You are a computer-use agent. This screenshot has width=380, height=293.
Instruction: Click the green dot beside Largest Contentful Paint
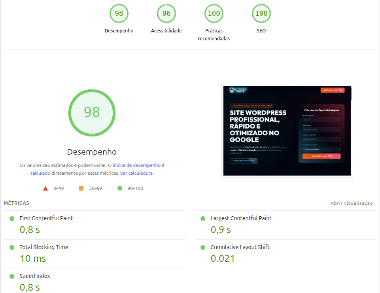click(x=204, y=218)
